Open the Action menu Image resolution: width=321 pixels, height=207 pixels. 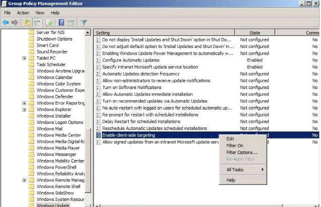(23, 12)
